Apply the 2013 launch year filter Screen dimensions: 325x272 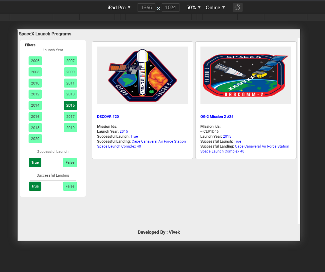pos(70,94)
